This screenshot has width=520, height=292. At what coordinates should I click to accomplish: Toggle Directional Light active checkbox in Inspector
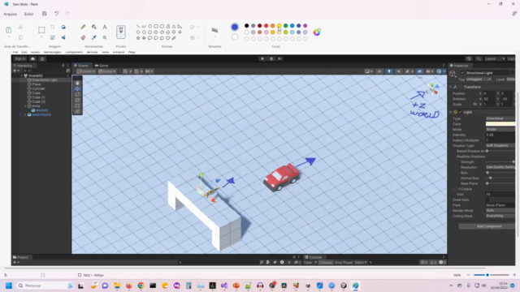462,73
